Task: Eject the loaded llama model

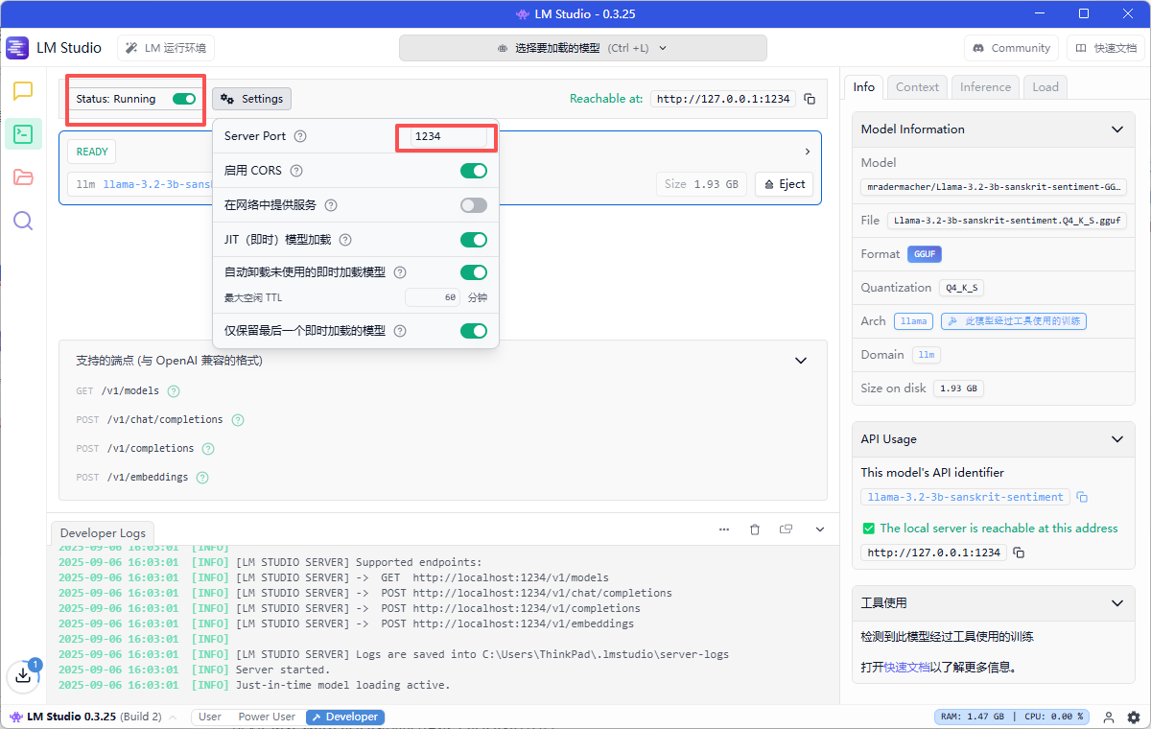Action: click(784, 184)
